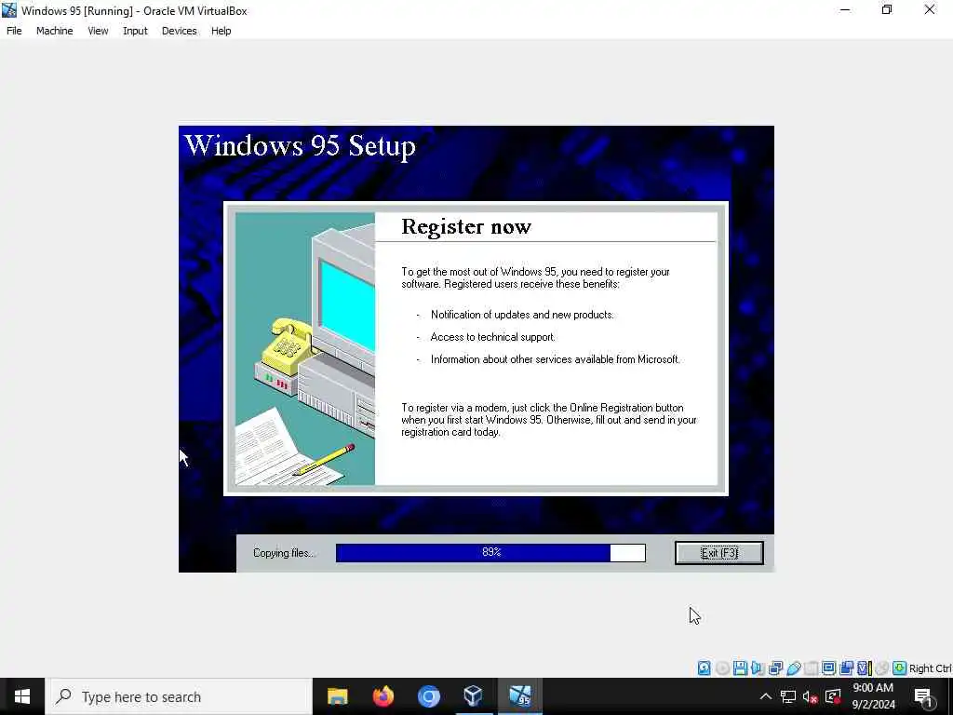
Task: Click the CPU virtualization status icon
Action: [x=865, y=668]
